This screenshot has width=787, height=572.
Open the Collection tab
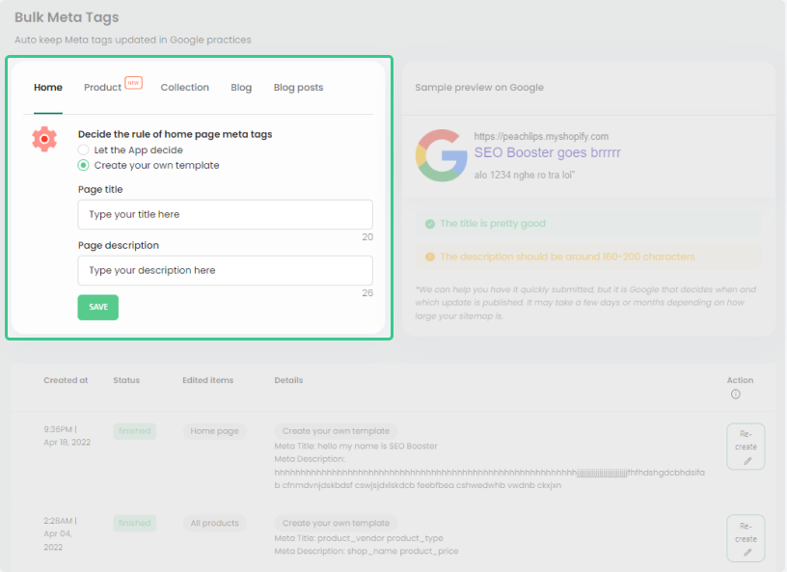[184, 88]
